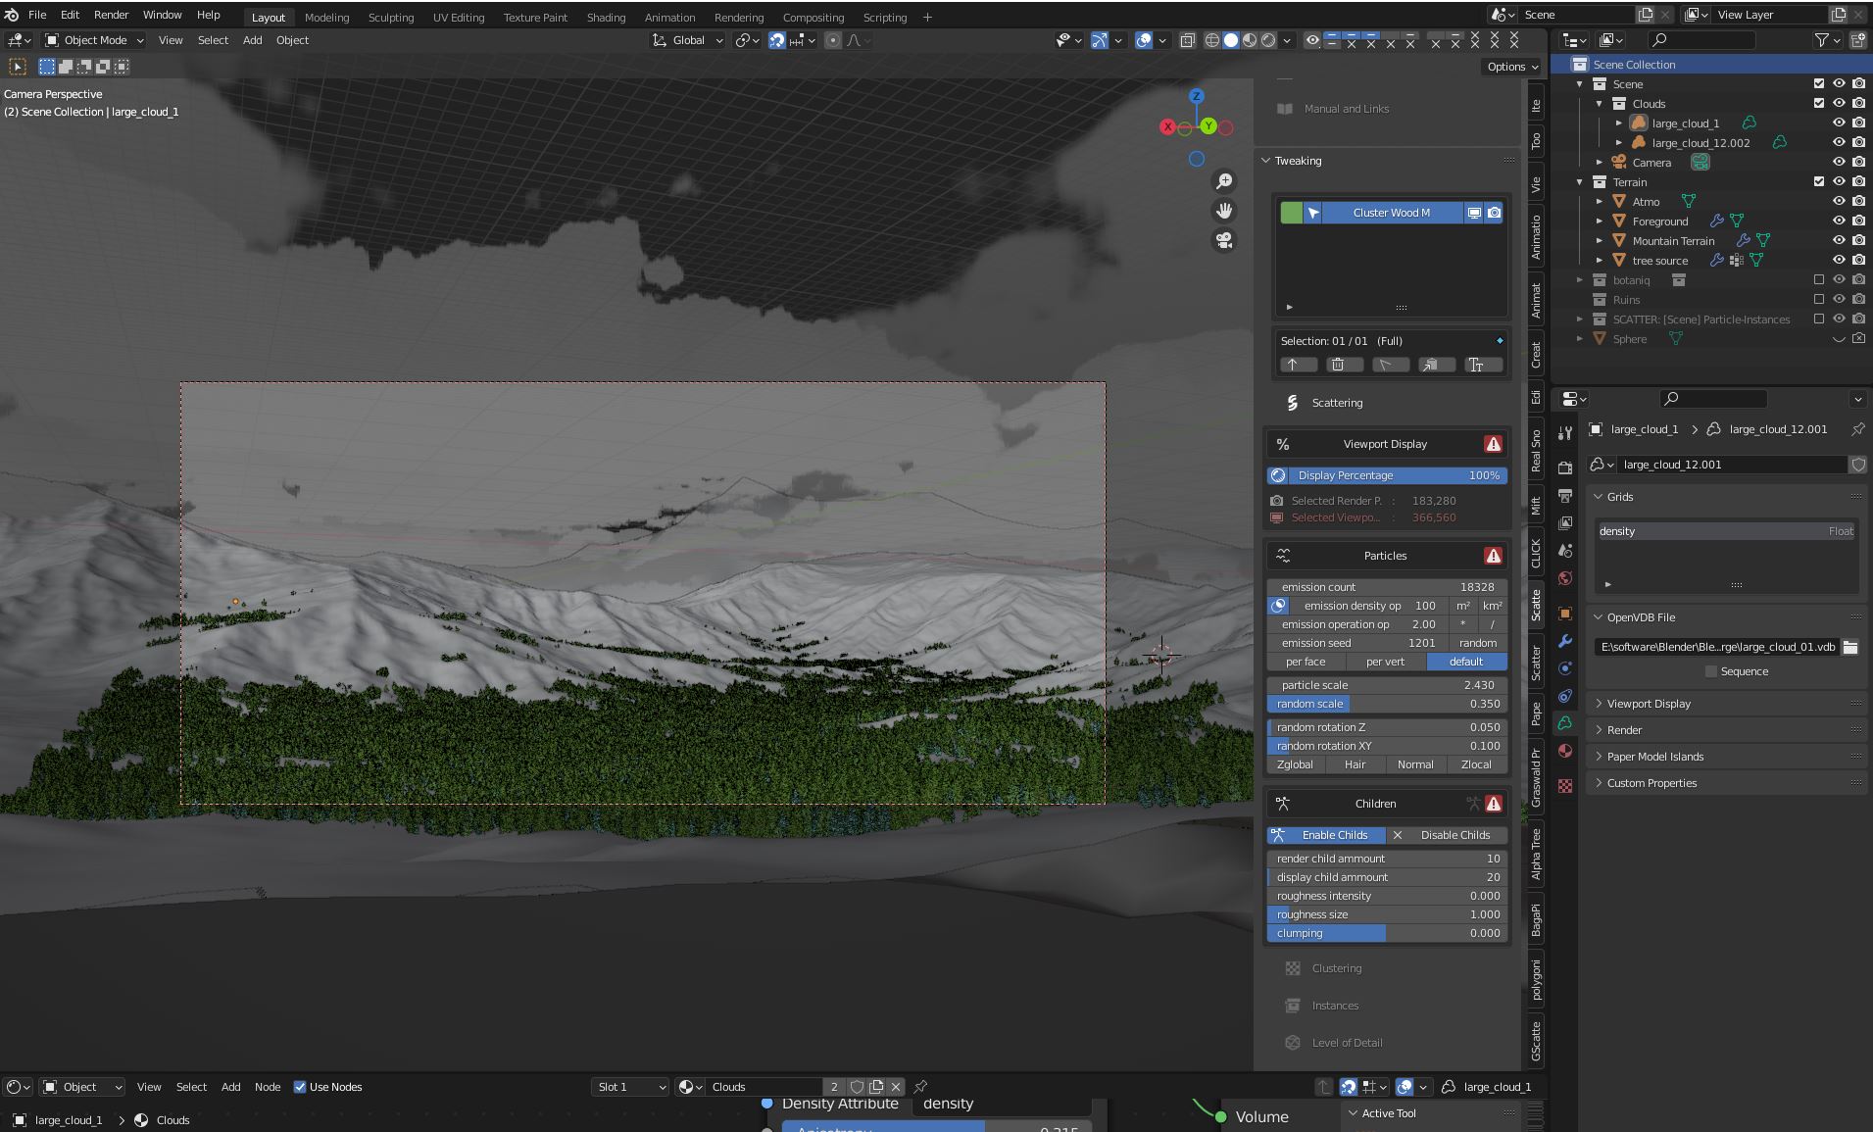Open the Modifiers properties tab
Screen dimensions: 1873x1132
[x=1565, y=641]
